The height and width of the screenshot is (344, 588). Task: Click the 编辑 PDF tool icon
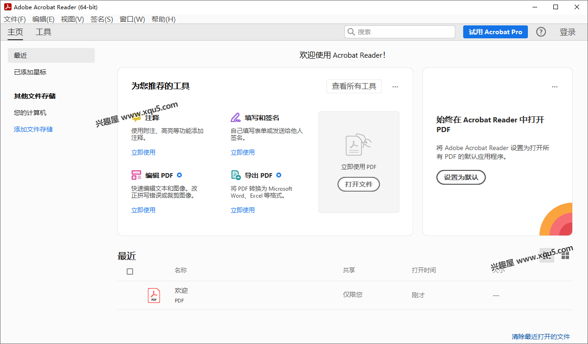pyautogui.click(x=136, y=175)
